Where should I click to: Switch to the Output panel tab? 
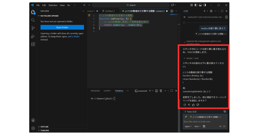tap(107, 91)
